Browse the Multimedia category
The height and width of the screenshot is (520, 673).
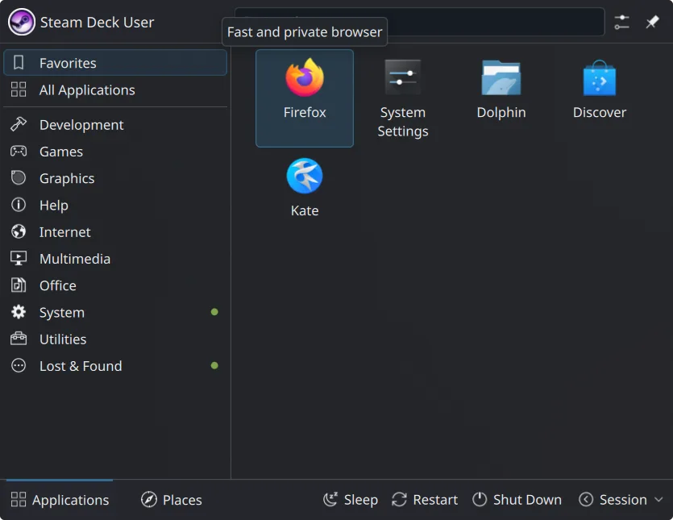pyautogui.click(x=115, y=259)
